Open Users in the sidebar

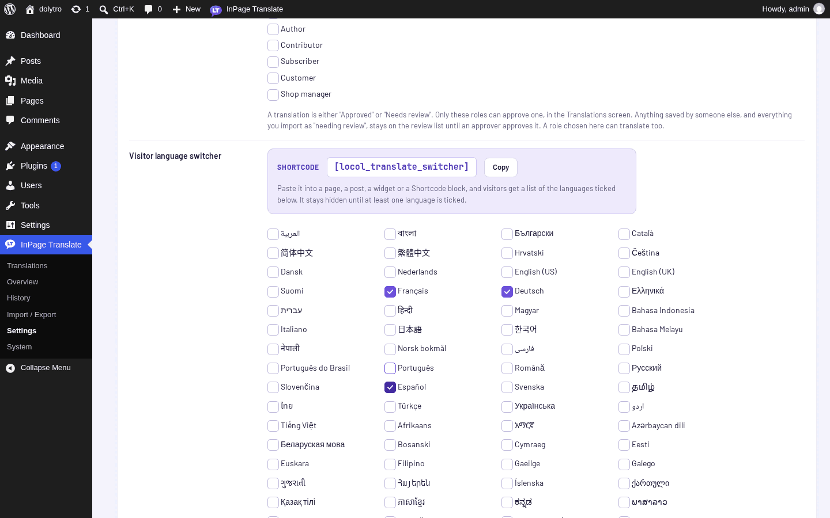46,185
